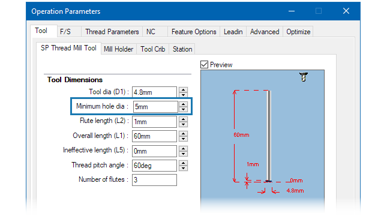Click the 1mm dimension label in preview
384x216 pixels.
253,164
